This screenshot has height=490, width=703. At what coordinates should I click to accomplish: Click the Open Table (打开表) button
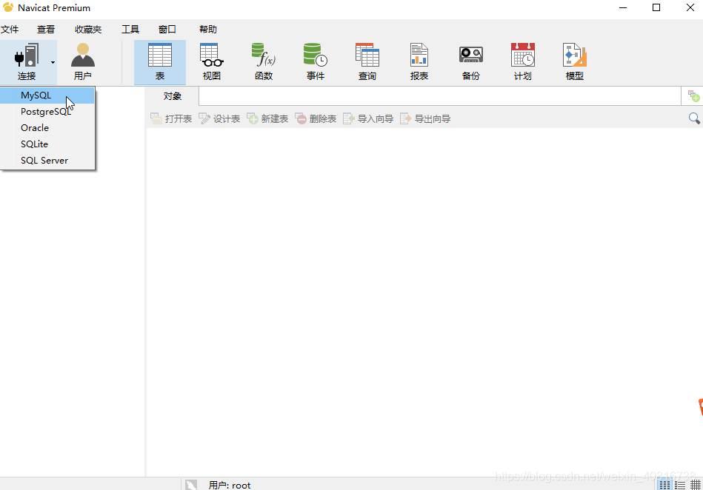[171, 118]
